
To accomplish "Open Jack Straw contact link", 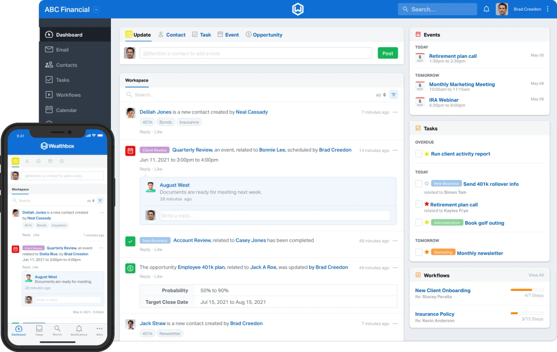I will coord(152,323).
